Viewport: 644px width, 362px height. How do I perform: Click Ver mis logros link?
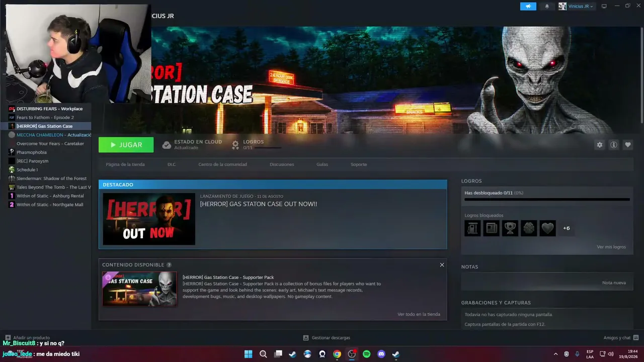[611, 247]
